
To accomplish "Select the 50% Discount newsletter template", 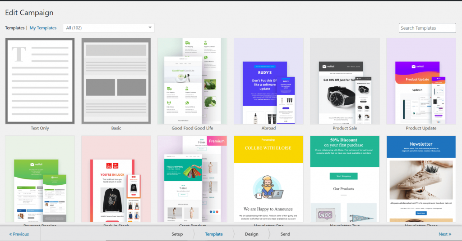I will (x=345, y=179).
